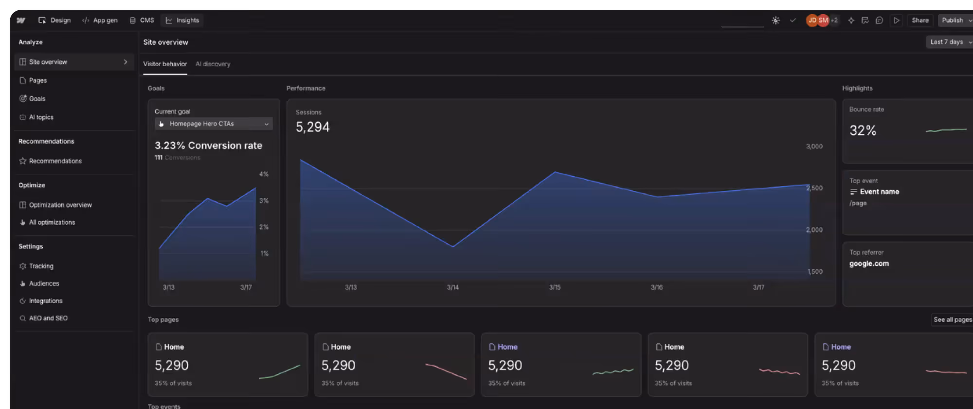This screenshot has height=409, width=973.
Task: Select the Visitor behavior tab
Action: [x=165, y=64]
